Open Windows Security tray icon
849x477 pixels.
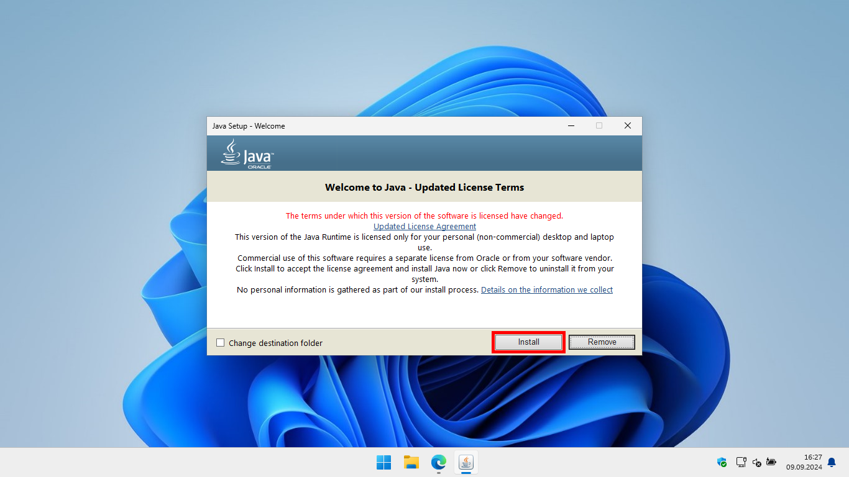(722, 462)
